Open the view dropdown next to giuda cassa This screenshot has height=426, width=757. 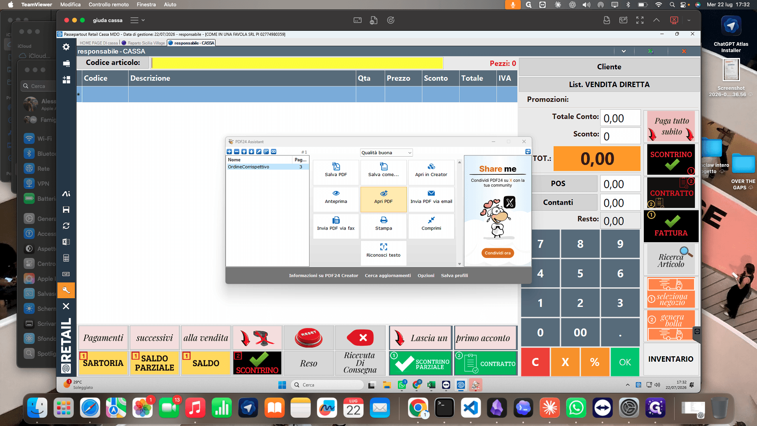point(138,20)
